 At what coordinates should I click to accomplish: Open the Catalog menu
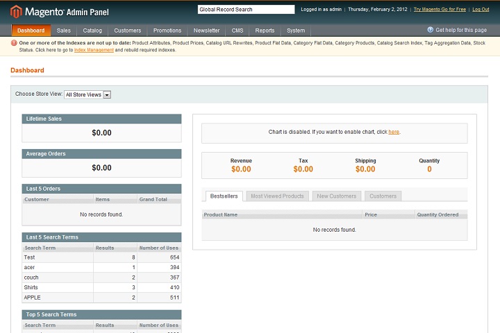pos(92,31)
